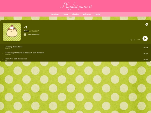Click the pudding cat playlist cover
The height and width of the screenshot is (113, 151).
[x=12, y=32]
